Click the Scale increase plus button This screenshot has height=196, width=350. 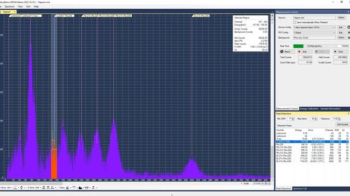[266, 183]
